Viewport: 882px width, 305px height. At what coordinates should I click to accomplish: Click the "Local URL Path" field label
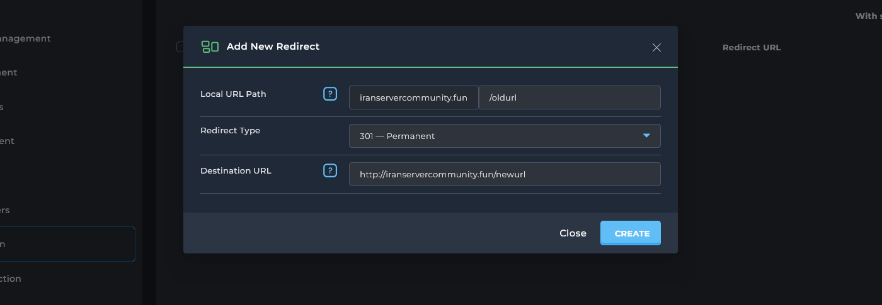click(233, 94)
